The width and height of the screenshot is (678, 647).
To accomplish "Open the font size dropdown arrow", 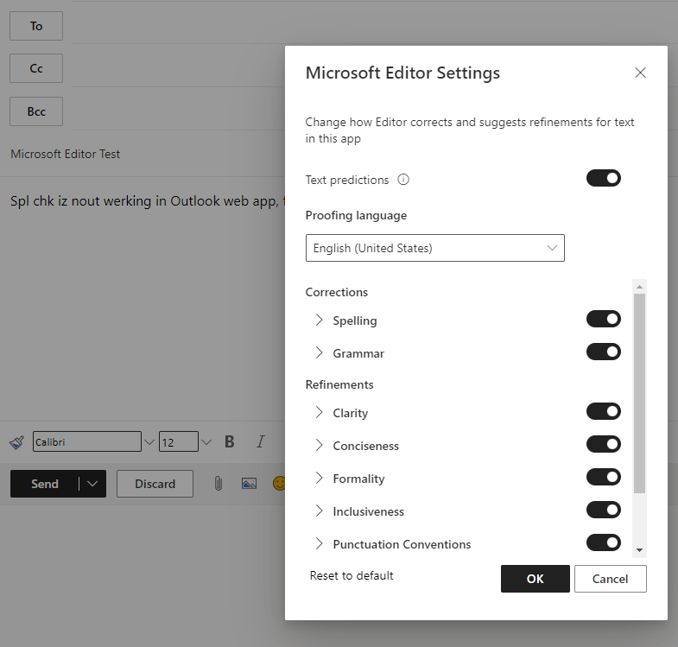I will pos(206,442).
